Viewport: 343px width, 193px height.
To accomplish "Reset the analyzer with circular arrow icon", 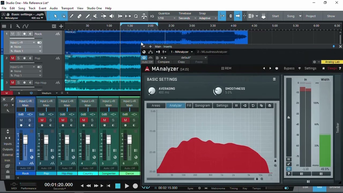I will click(253, 106).
